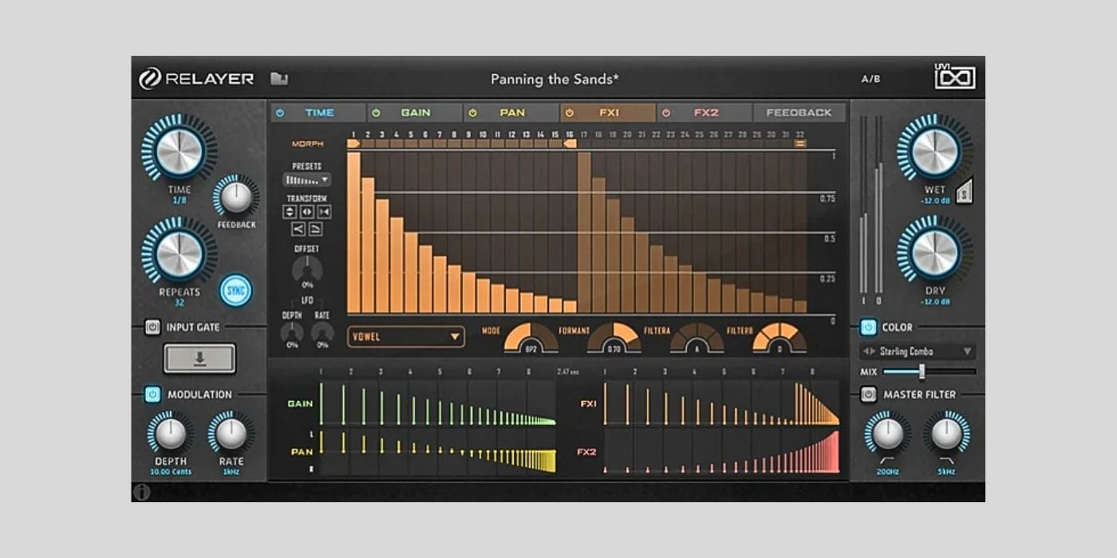Click the horizontal mirror transform icon
Image resolution: width=1117 pixels, height=558 pixels.
tap(306, 212)
